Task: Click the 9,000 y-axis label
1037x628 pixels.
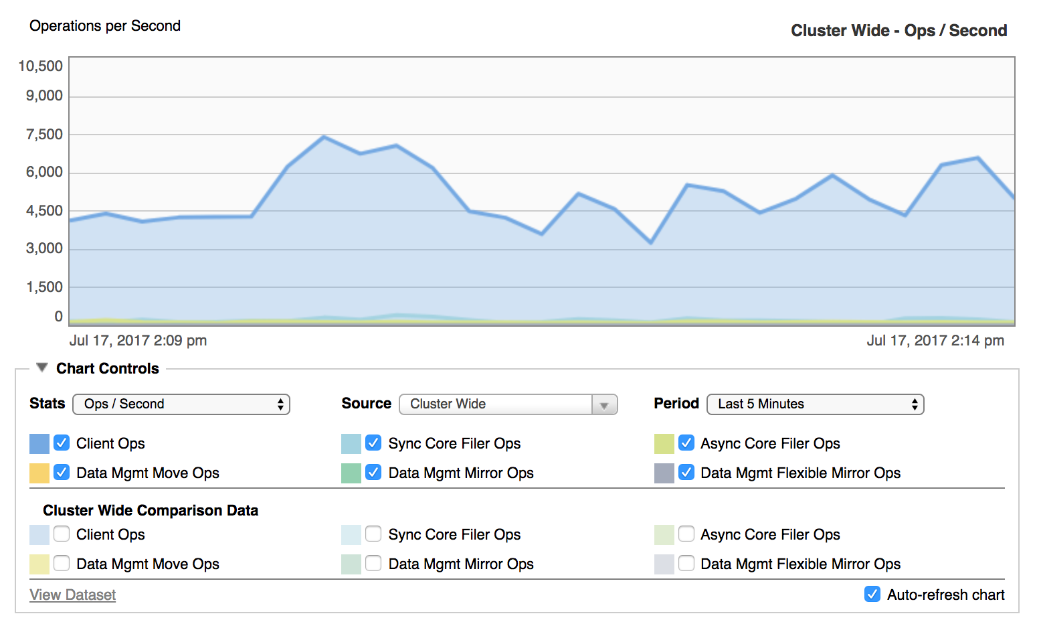Action: (x=44, y=96)
